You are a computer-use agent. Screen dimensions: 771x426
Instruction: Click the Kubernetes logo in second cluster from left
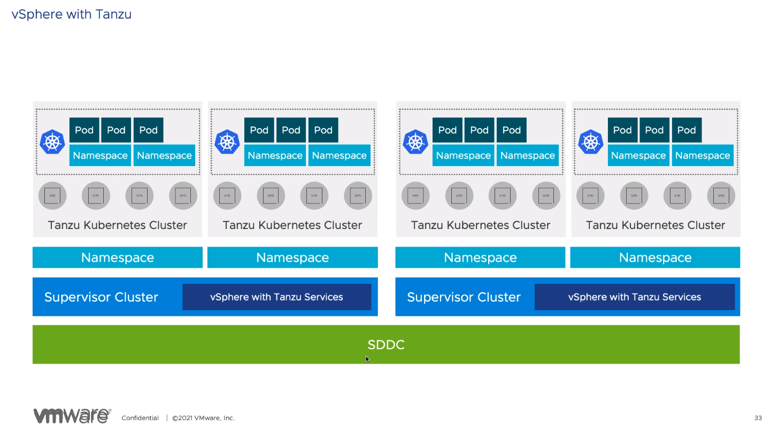pos(227,142)
